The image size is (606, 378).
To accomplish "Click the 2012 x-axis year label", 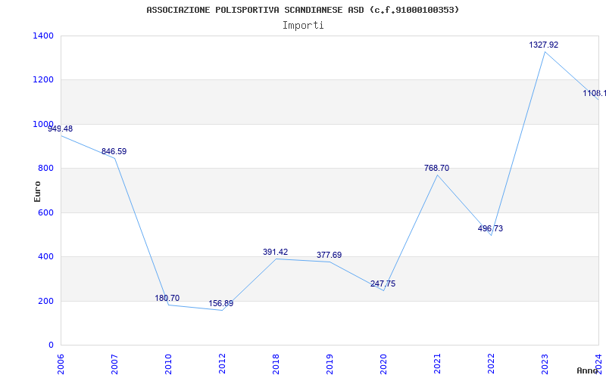I will coord(222,364).
